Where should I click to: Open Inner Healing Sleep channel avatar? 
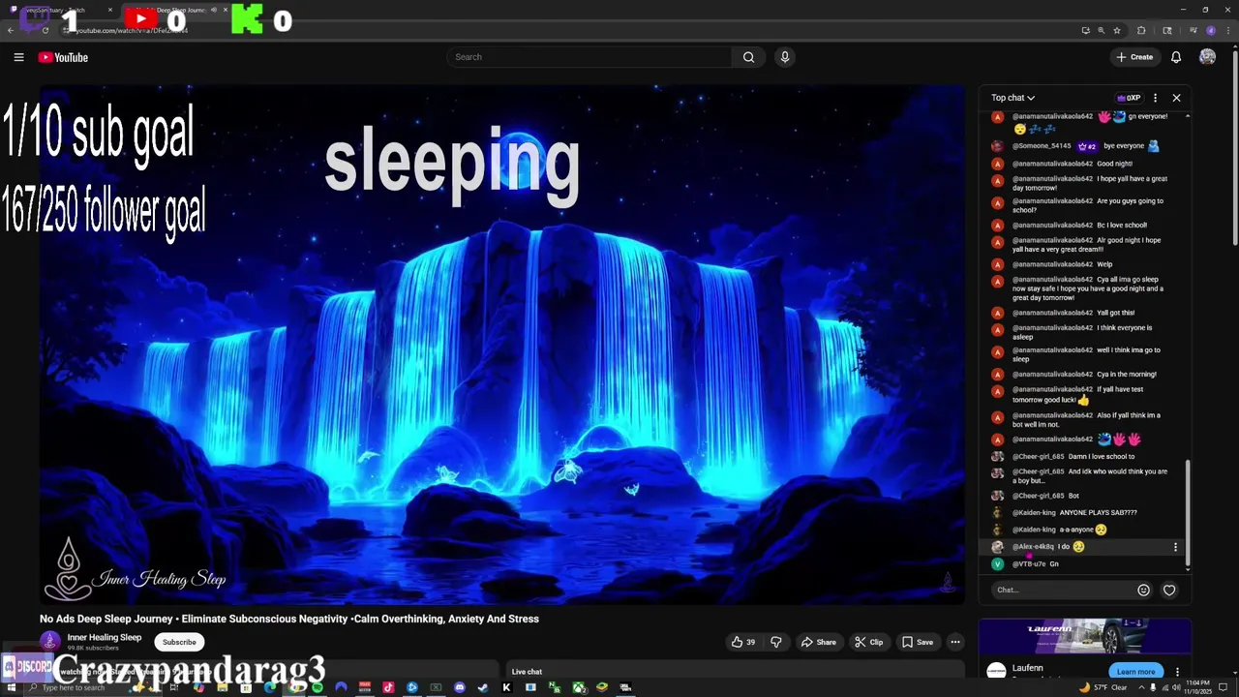click(50, 642)
